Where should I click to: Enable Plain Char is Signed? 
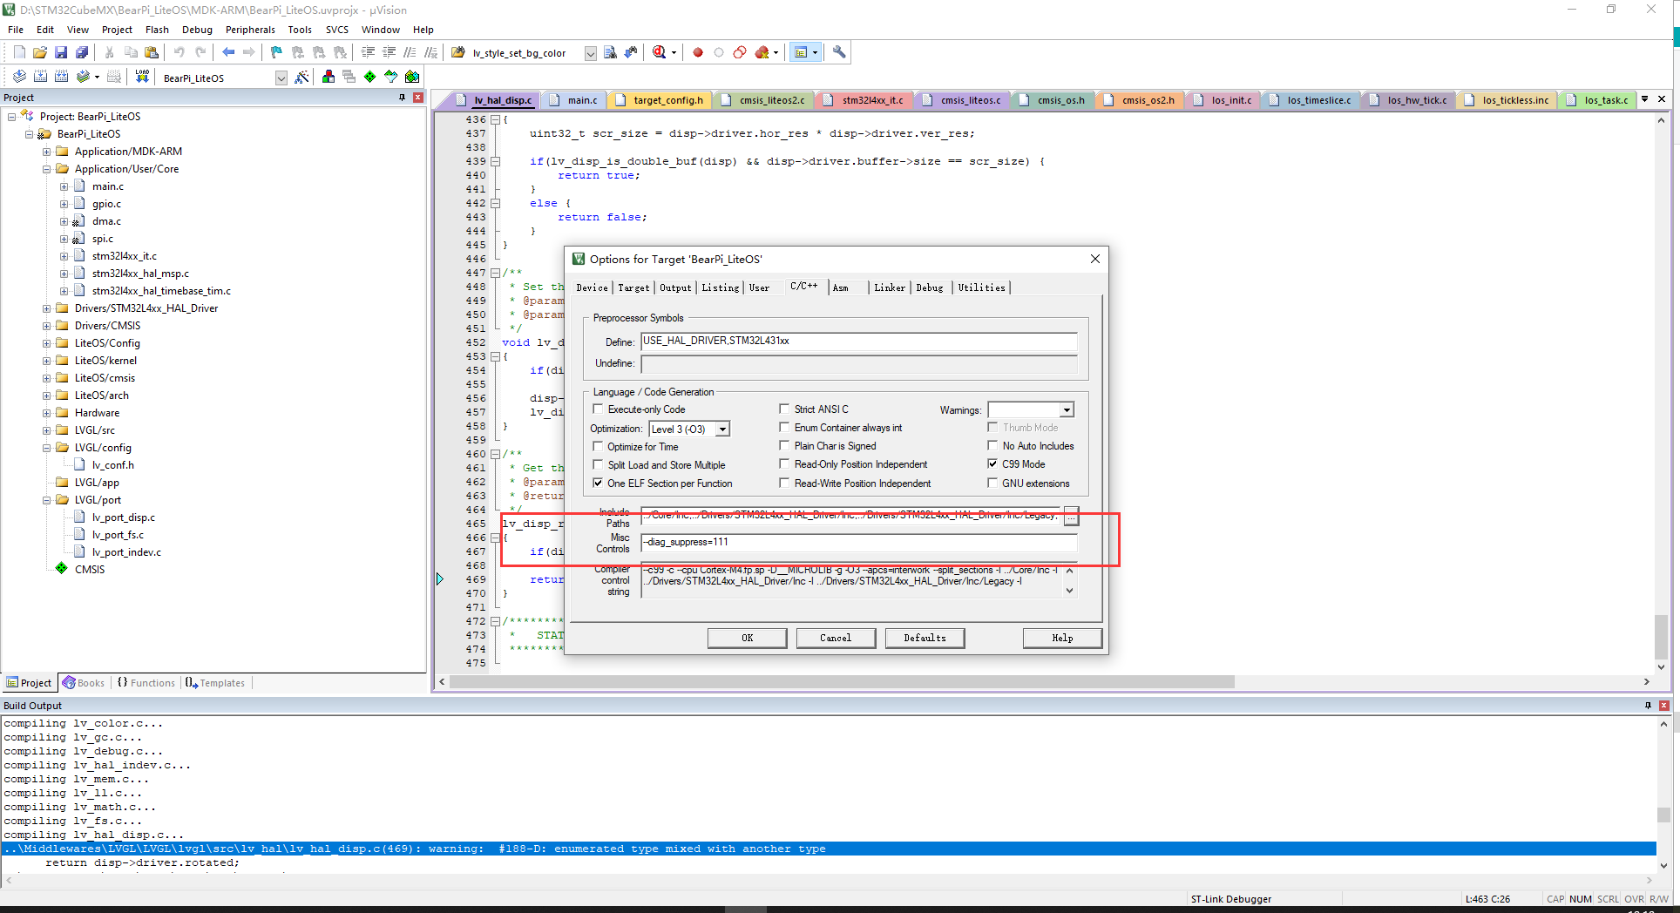[784, 445]
